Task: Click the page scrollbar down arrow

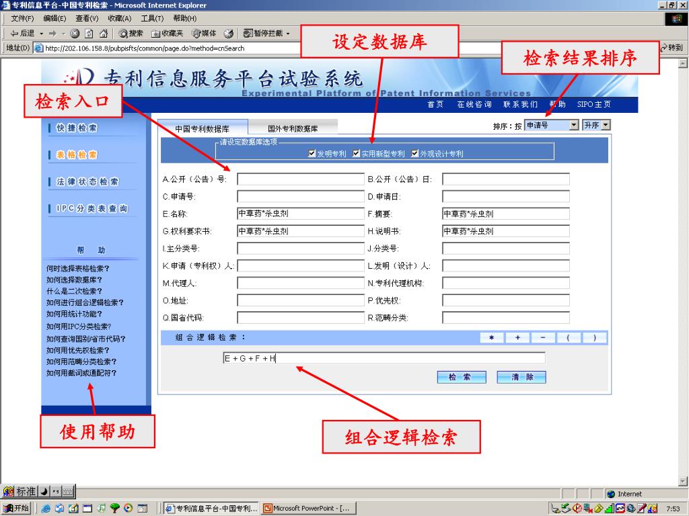Action: (x=683, y=481)
